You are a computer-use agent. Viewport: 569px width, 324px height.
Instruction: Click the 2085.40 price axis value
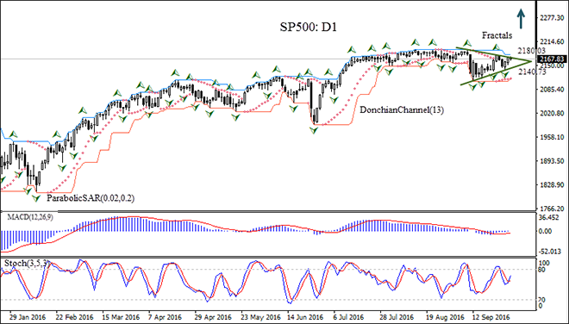pyautogui.click(x=553, y=90)
